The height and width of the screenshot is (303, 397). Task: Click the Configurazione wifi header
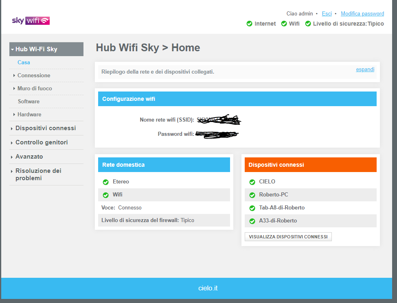[x=237, y=99]
